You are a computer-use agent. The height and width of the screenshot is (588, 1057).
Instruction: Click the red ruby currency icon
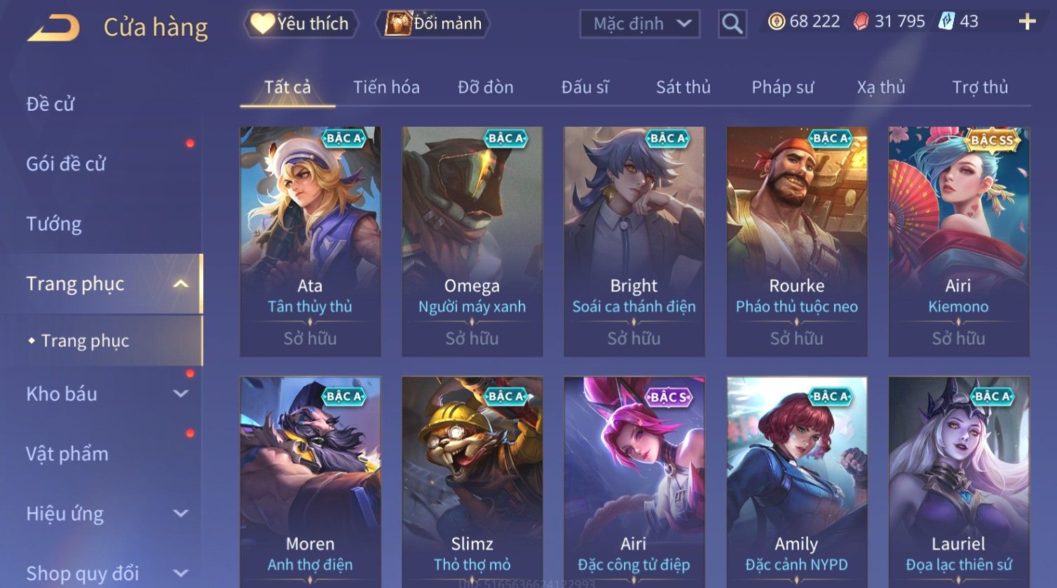coord(861,22)
